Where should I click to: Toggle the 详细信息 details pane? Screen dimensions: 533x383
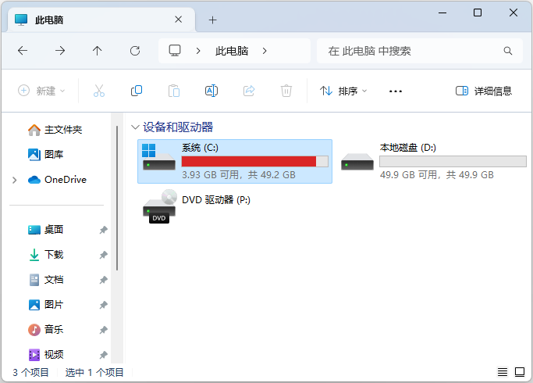484,91
